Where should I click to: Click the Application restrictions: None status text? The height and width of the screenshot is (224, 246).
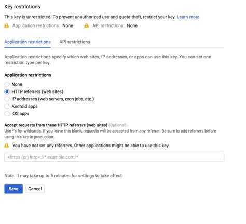(43, 25)
